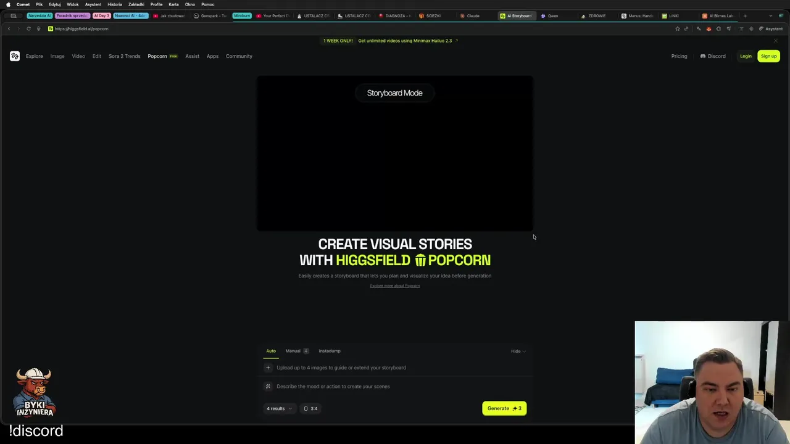Viewport: 790px width, 444px height.
Task: Click the address bar URL
Action: coord(81,28)
